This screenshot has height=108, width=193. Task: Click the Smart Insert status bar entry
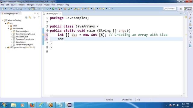(x=127, y=100)
